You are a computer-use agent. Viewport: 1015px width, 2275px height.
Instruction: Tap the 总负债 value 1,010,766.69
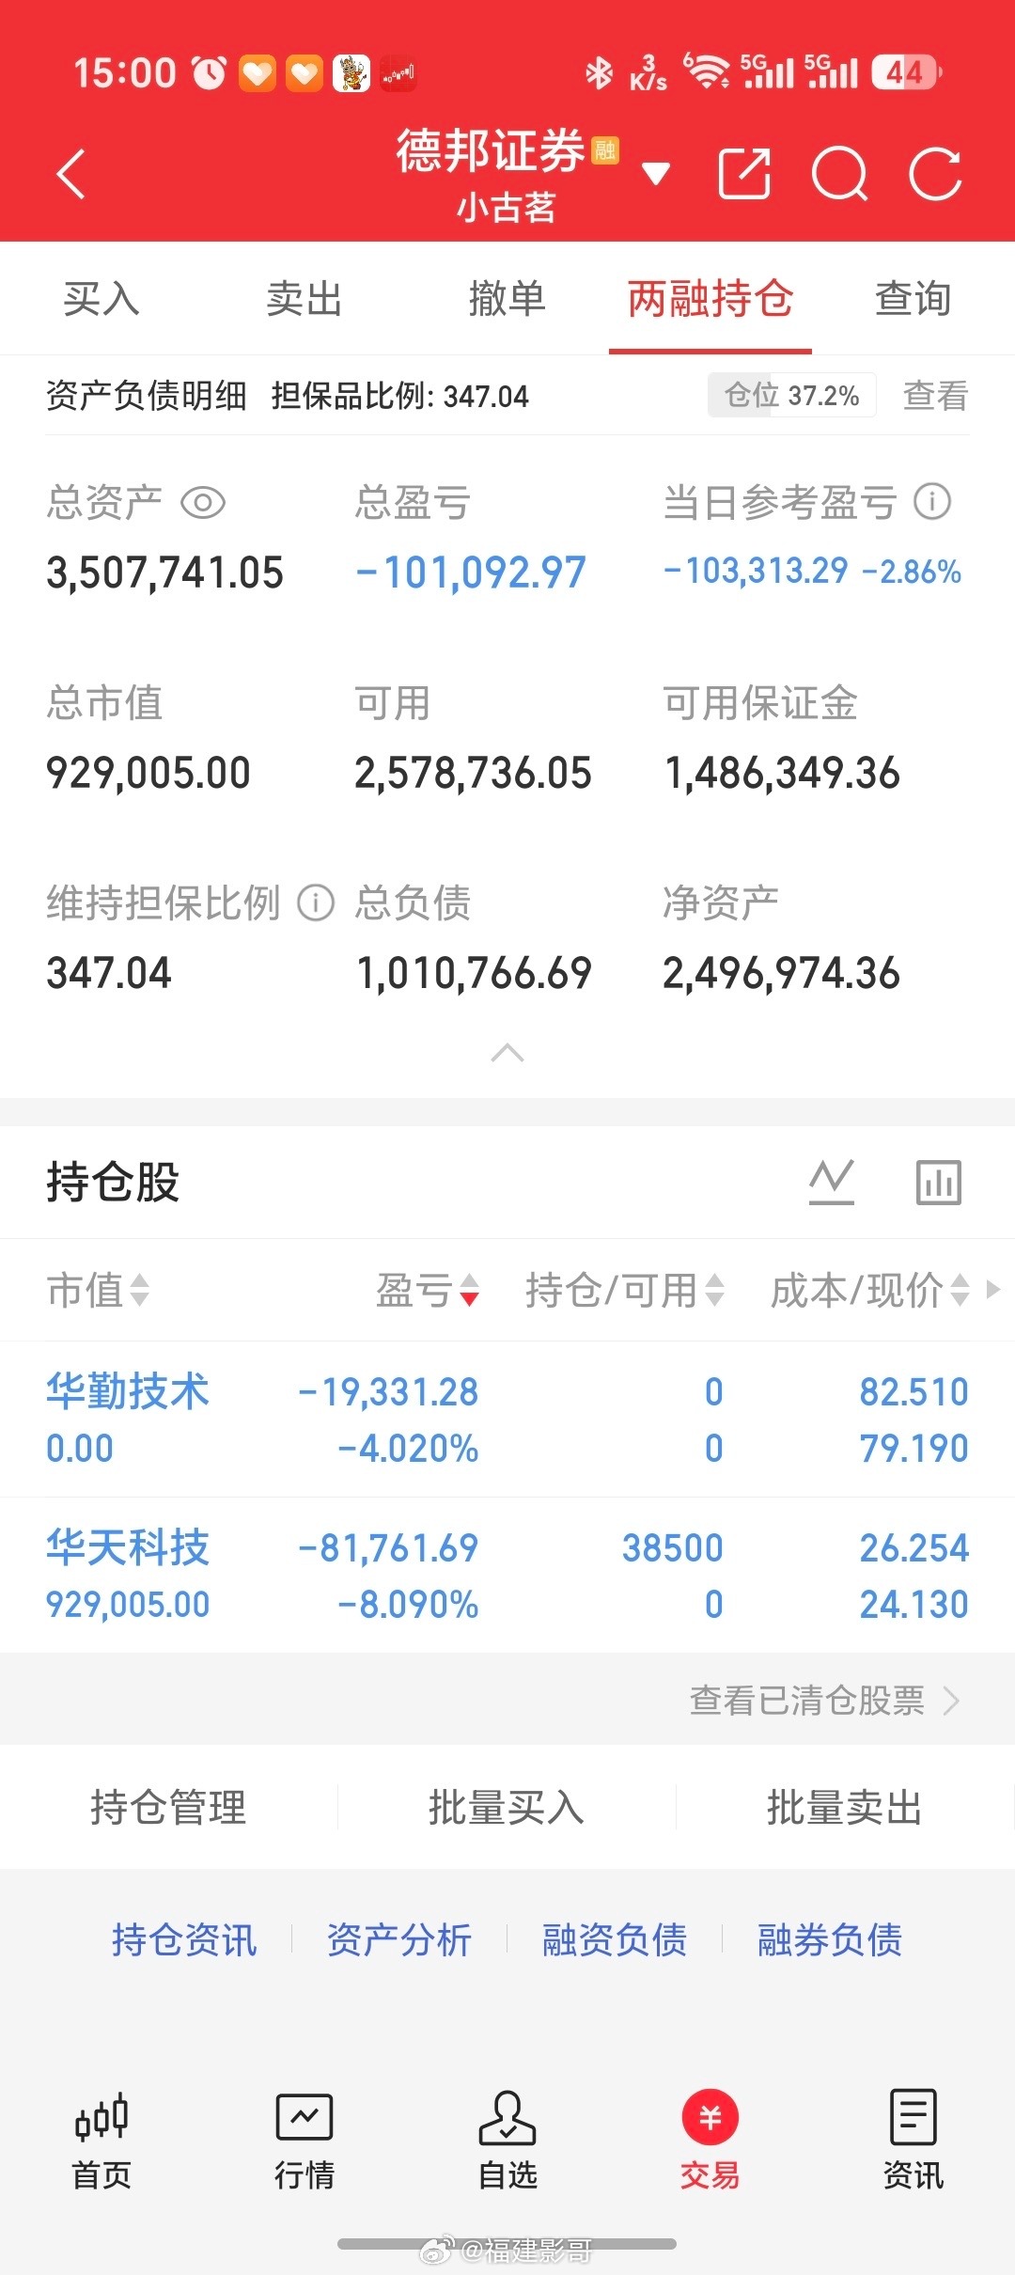474,973
